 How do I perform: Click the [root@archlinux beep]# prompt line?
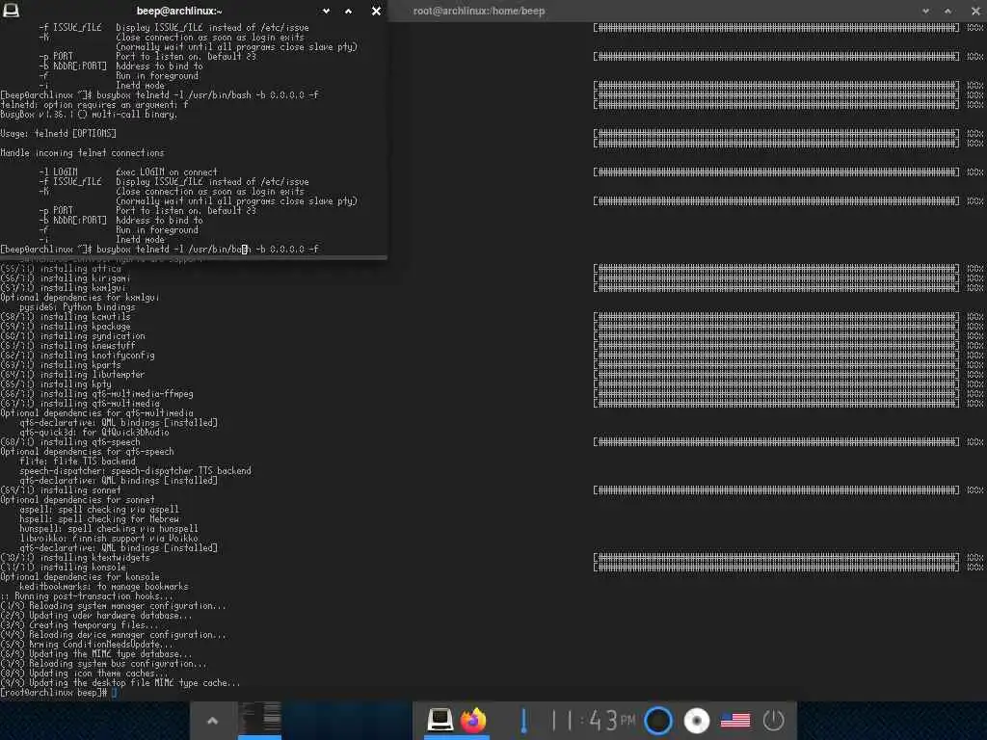(58, 693)
